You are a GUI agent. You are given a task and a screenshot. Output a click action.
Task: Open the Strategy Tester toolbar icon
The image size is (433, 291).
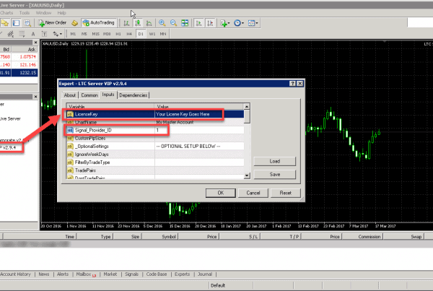27,23
